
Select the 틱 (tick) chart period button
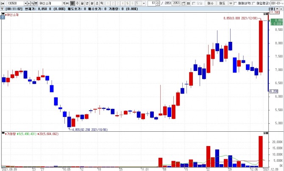coord(102,3)
